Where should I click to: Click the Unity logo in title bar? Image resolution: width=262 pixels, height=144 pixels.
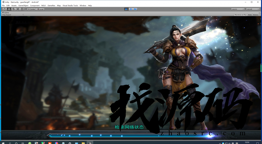click(x=3, y=2)
